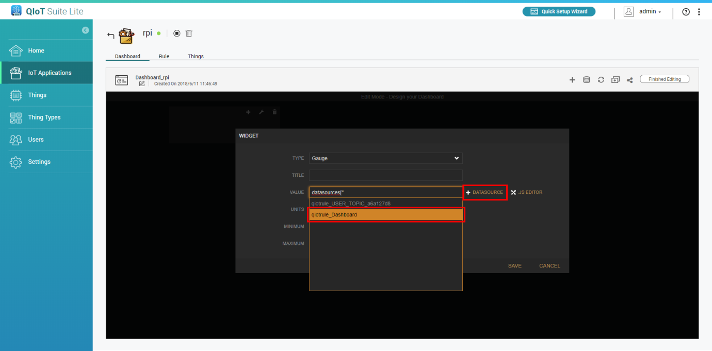Image resolution: width=712 pixels, height=351 pixels.
Task: Click inside the widget Title field
Action: 385,175
